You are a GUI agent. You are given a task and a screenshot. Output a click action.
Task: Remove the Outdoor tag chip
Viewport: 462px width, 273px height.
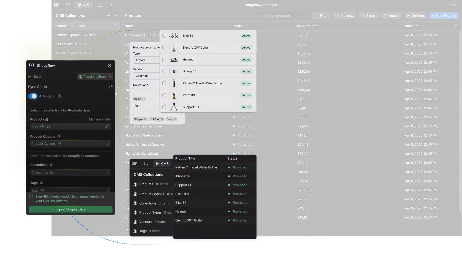tap(162, 119)
